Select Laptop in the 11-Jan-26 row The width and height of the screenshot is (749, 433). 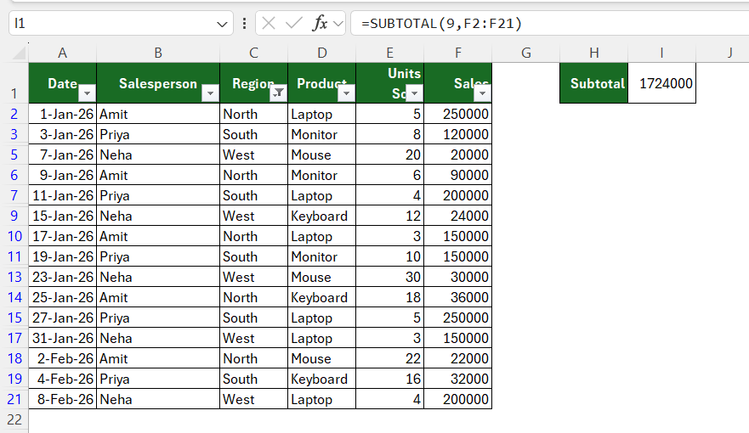click(322, 195)
